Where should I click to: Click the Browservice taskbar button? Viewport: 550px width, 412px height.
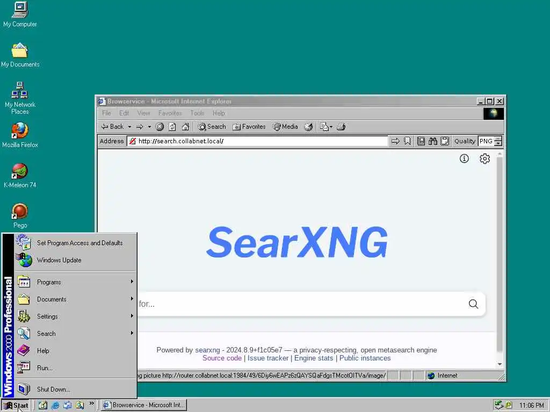(x=144, y=405)
